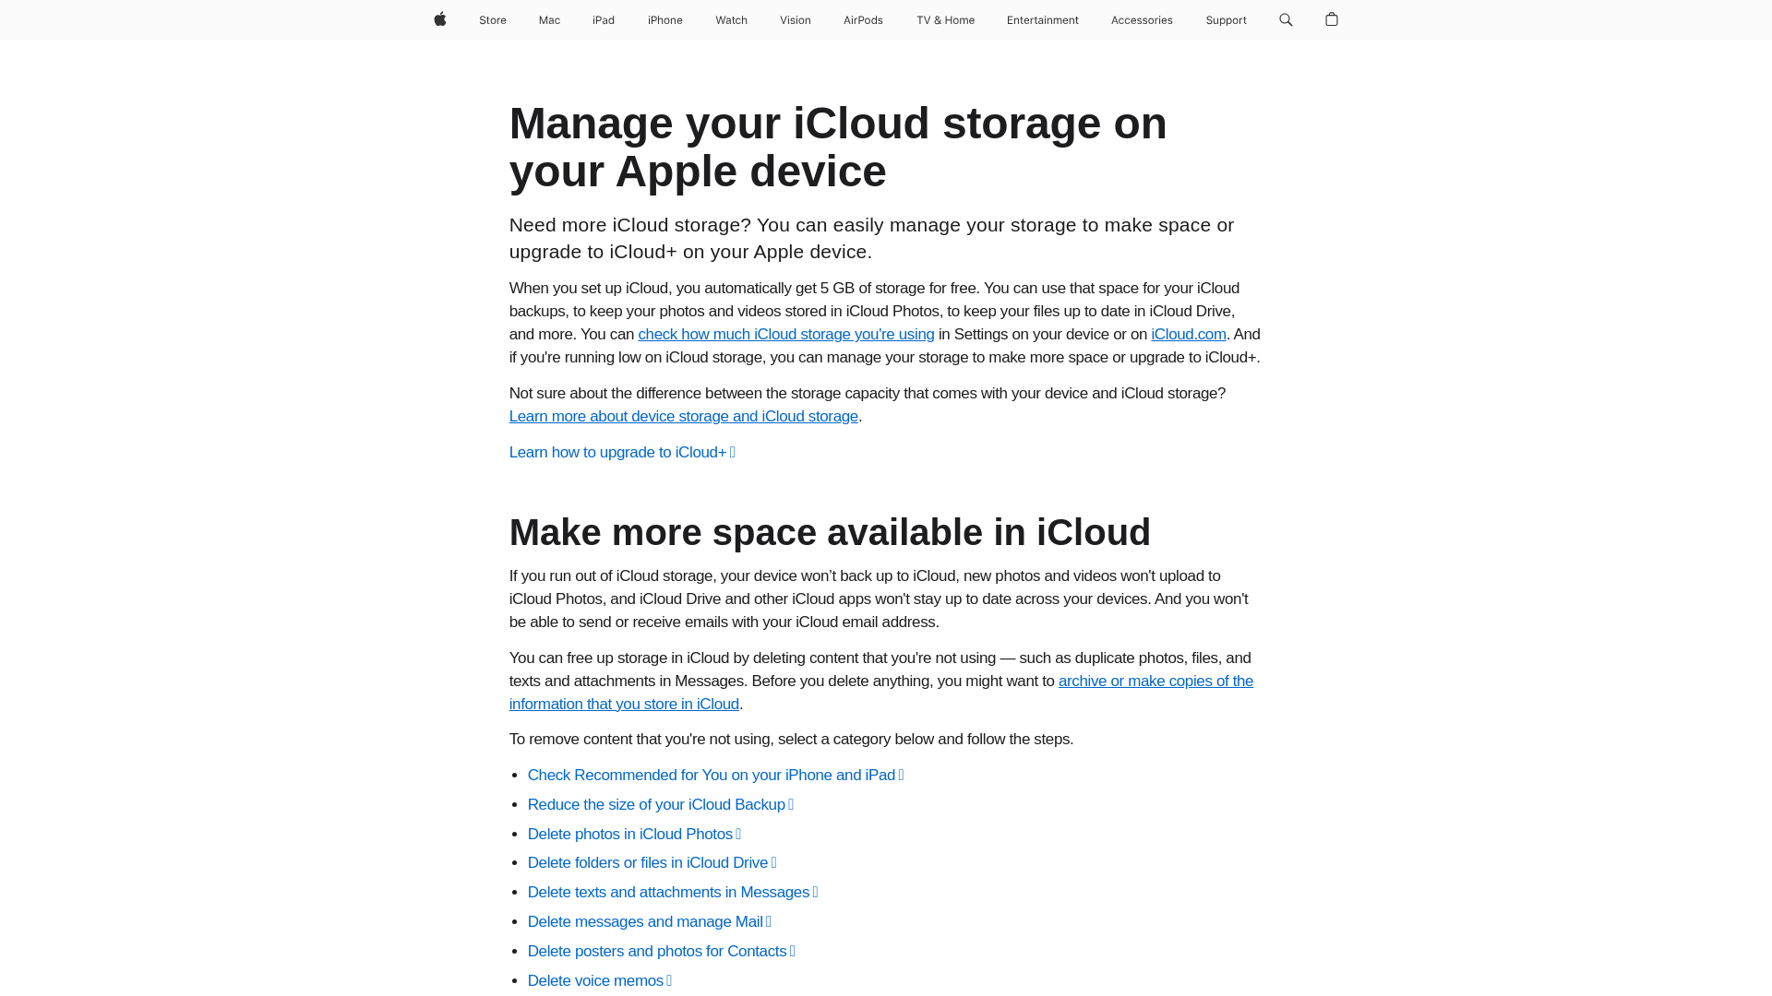Image resolution: width=1772 pixels, height=996 pixels.
Task: Click the Apple logo icon
Action: (440, 19)
